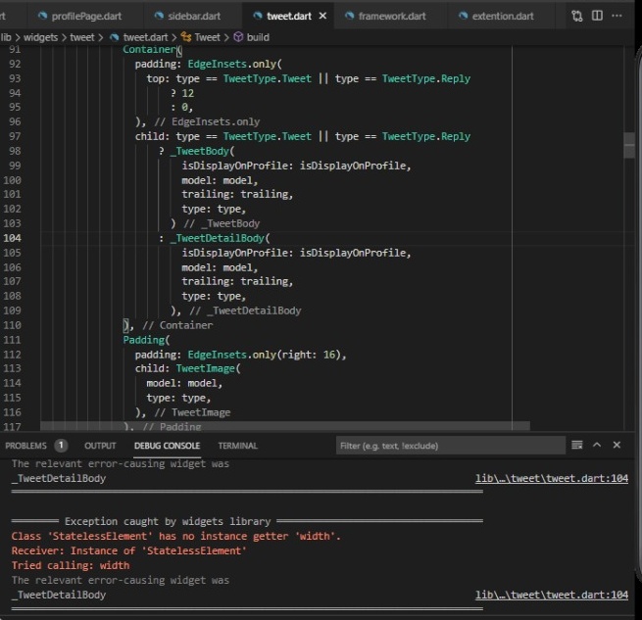Click line number 97 in the gutter
Viewport: 642px width, 620px height.
[x=15, y=136]
